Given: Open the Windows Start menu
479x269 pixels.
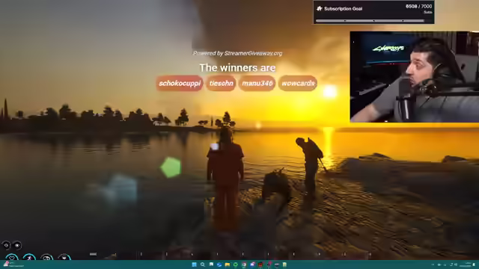Looking at the screenshot, I should [x=195, y=265].
